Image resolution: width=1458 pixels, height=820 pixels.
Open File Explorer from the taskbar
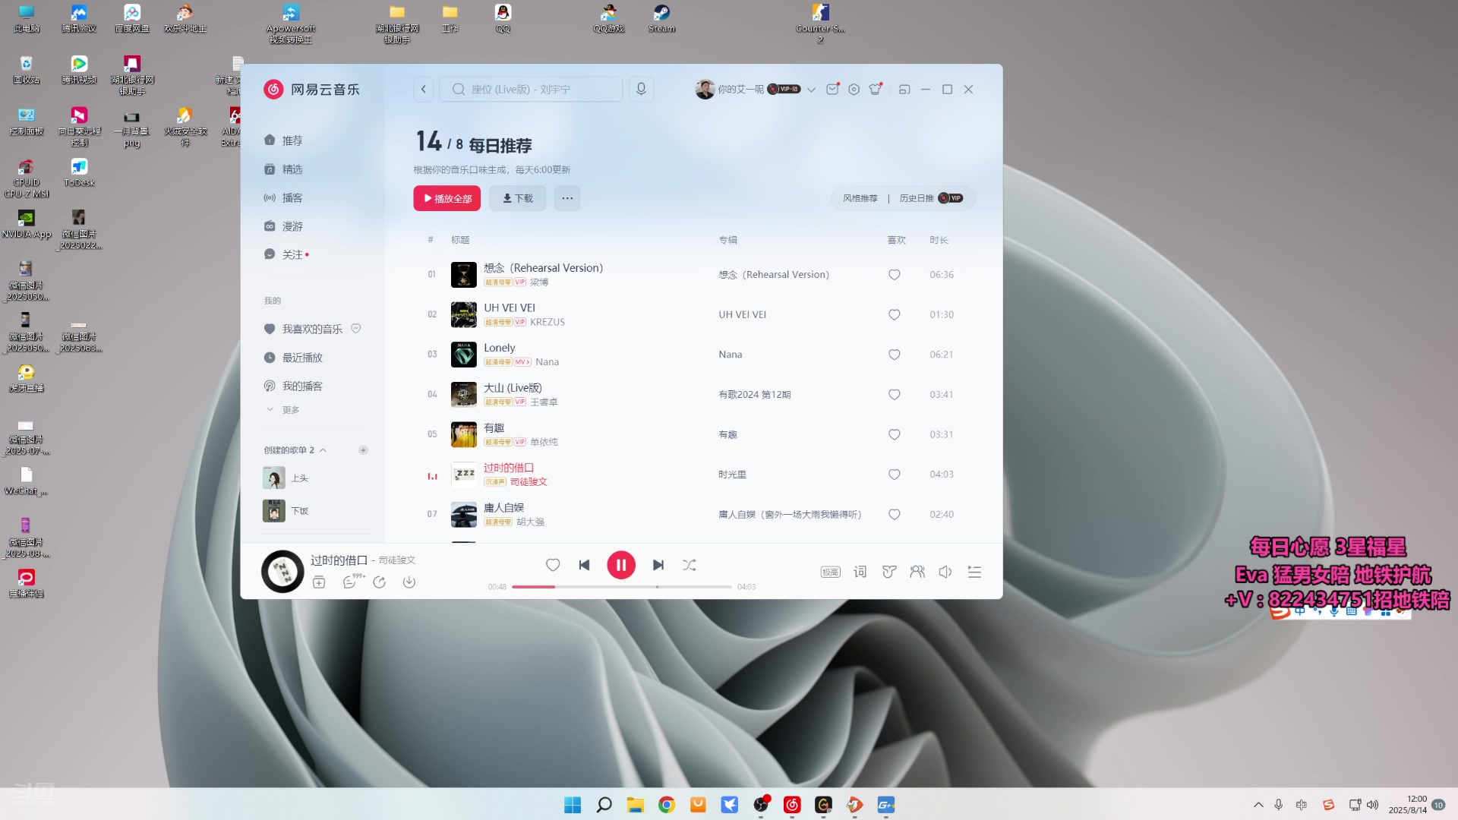pos(636,805)
